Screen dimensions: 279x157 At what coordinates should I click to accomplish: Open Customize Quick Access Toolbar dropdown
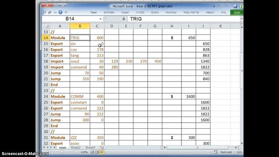214,7
